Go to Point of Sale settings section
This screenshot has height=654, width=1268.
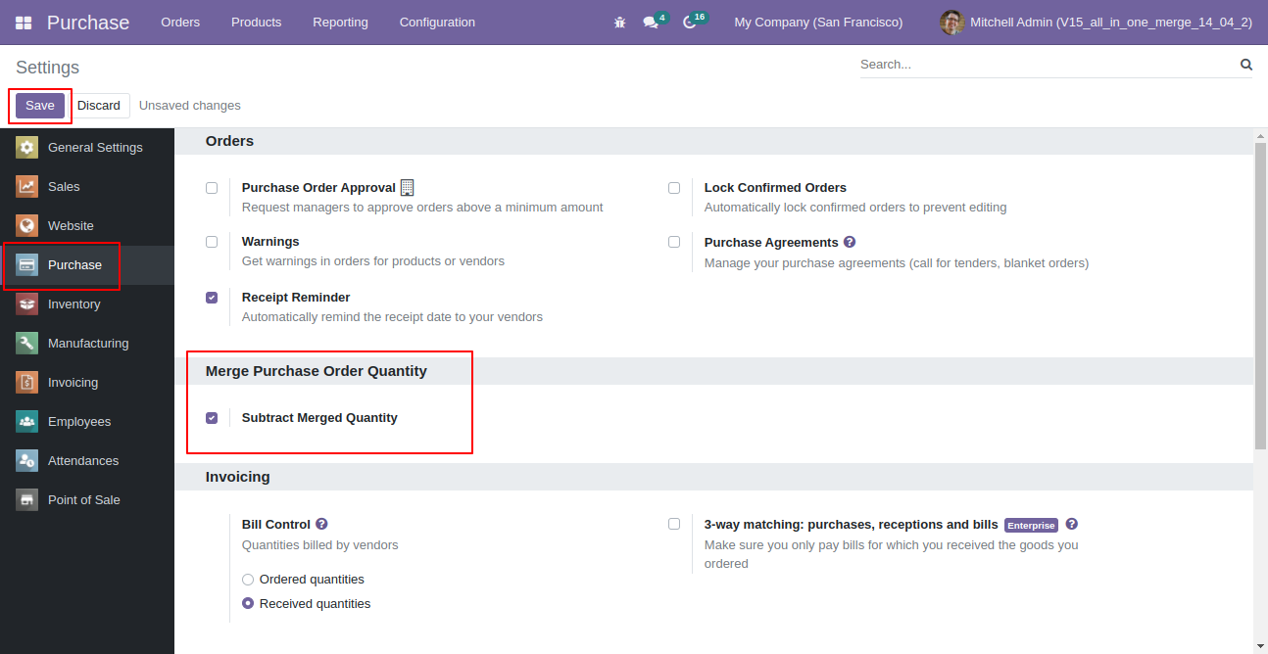87,500
